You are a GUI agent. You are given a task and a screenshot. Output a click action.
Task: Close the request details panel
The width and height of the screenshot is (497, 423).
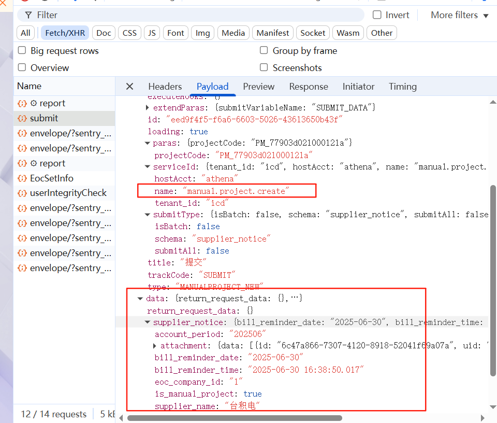(x=129, y=87)
